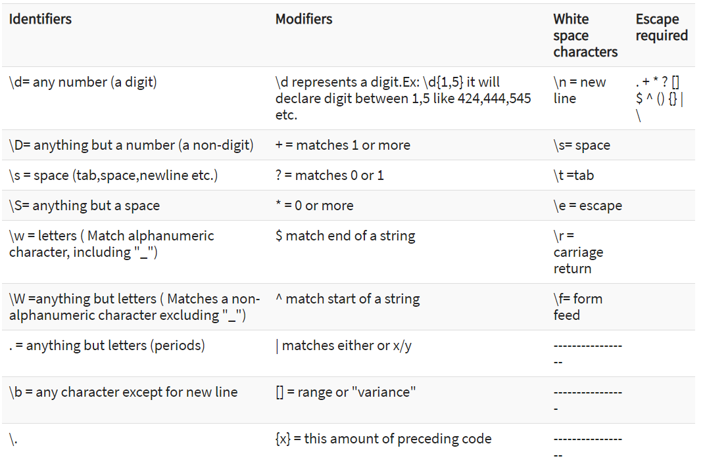Screen dimensions: 705x469
Task: Click the list of escape-required characters
Action: point(659,99)
